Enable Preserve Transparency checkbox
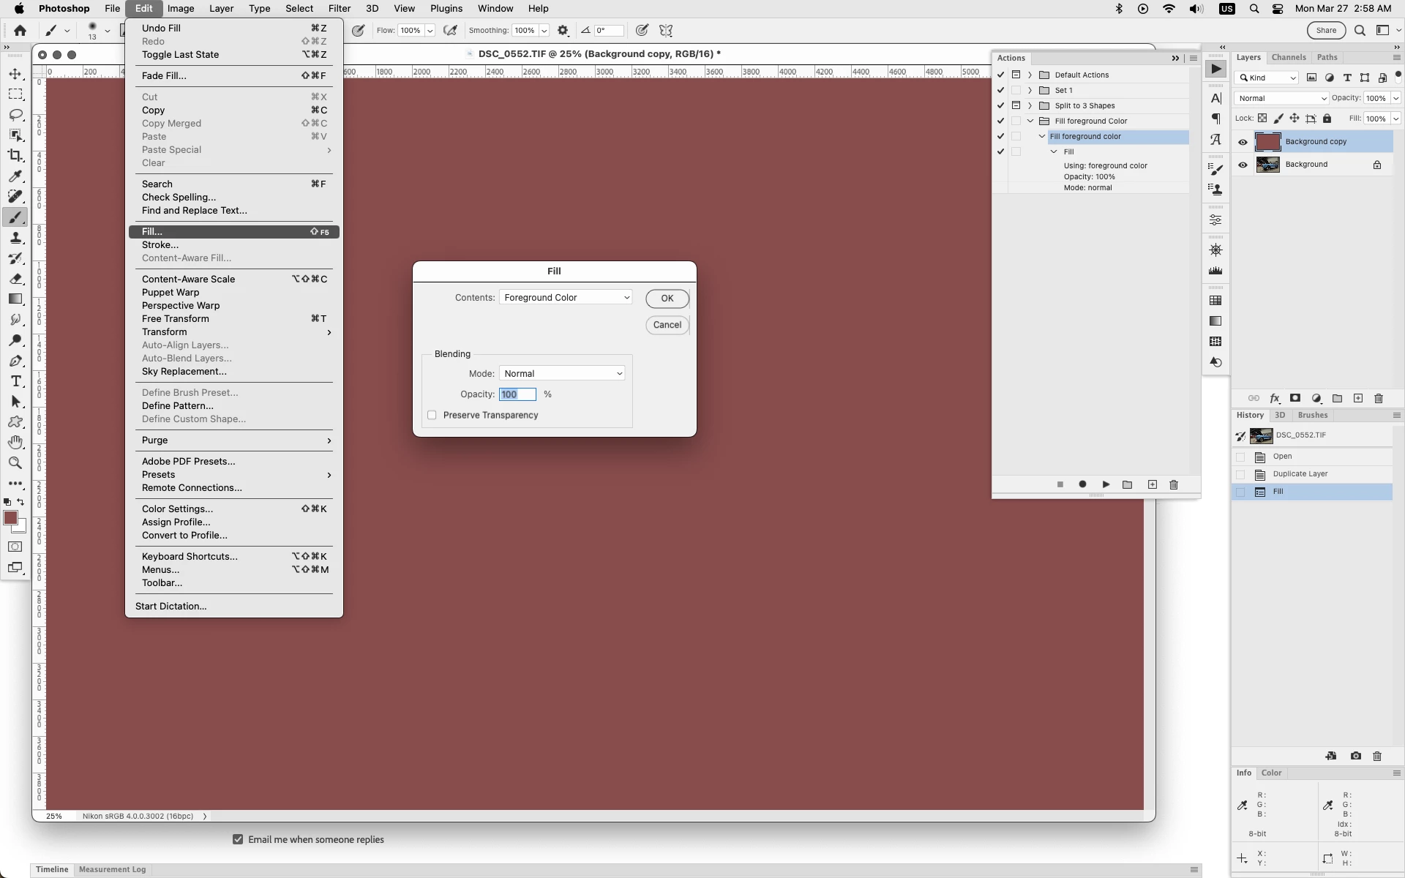The height and width of the screenshot is (878, 1405). pyautogui.click(x=432, y=415)
